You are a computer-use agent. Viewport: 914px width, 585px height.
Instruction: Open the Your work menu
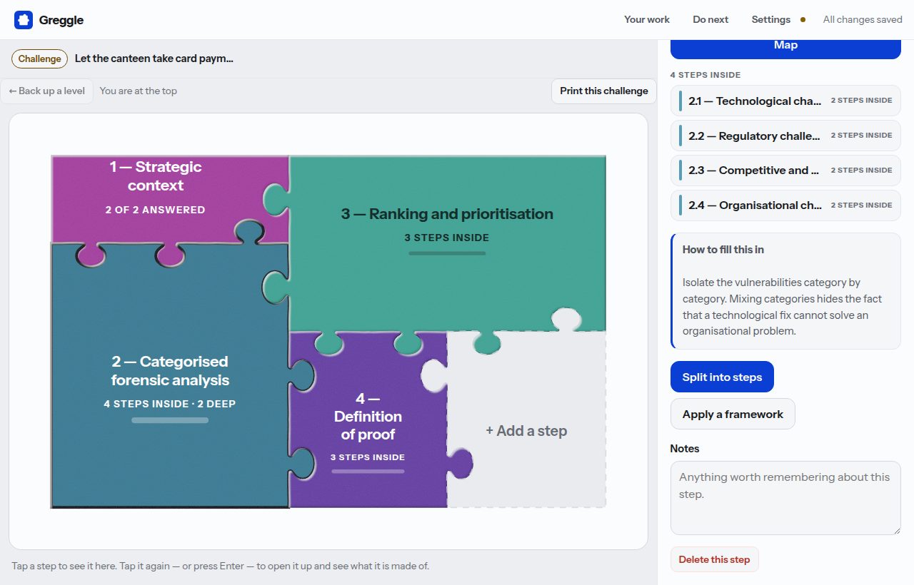pos(647,19)
